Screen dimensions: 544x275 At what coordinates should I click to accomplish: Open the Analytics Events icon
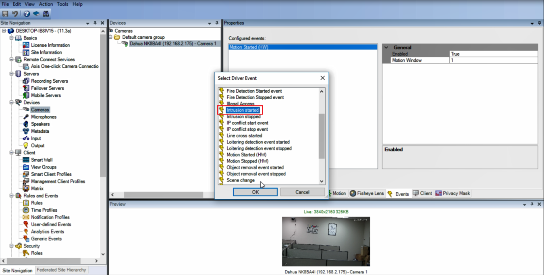26,232
